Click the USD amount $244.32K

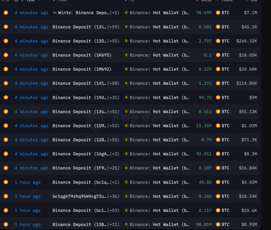247,41
